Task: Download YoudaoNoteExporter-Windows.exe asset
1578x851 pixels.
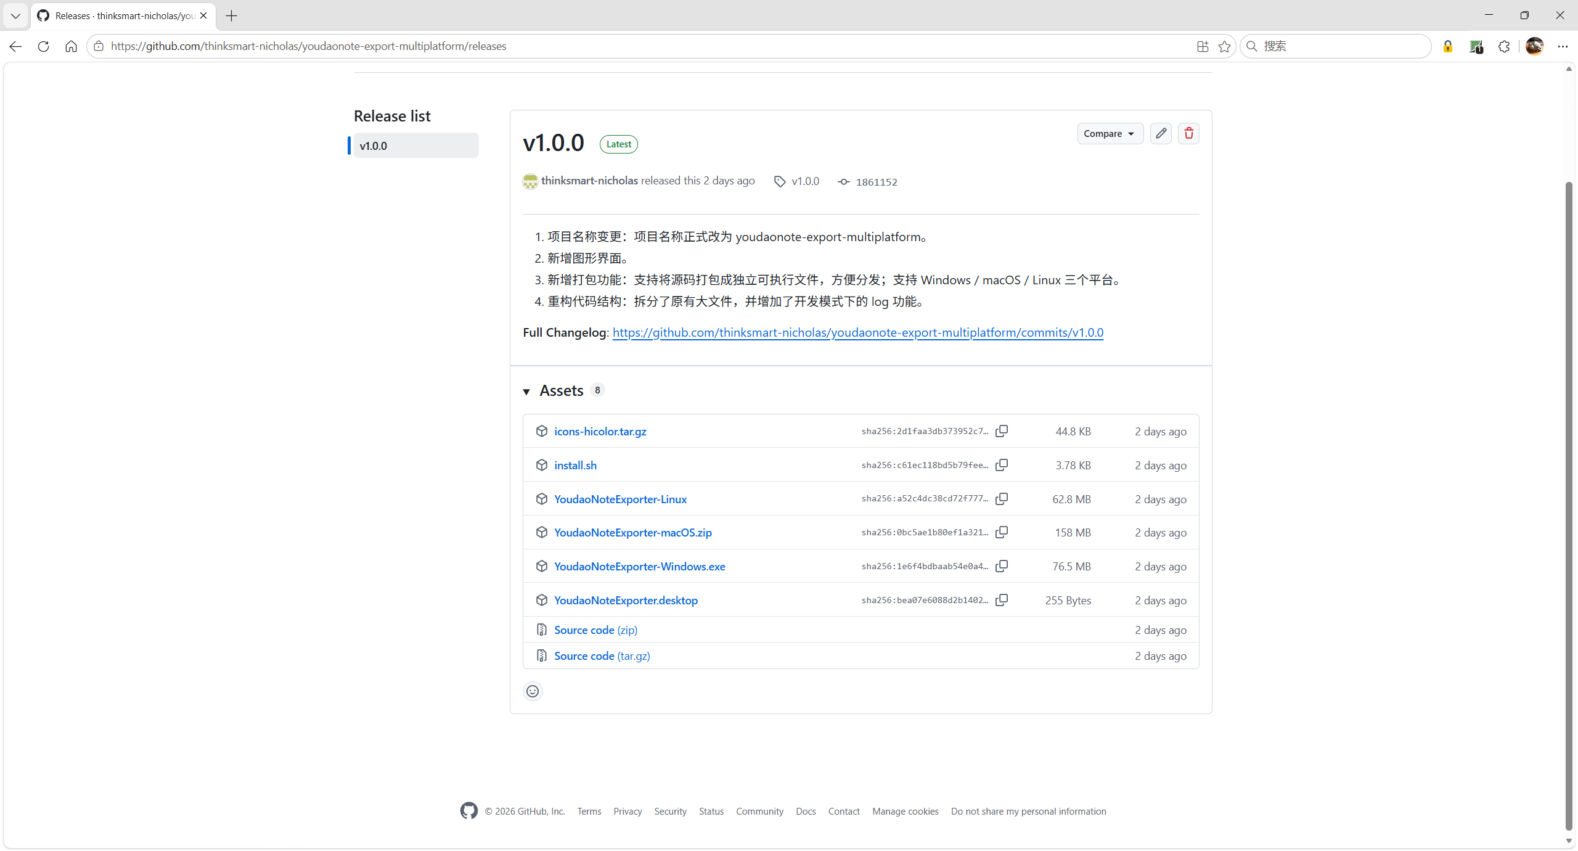Action: [x=639, y=566]
